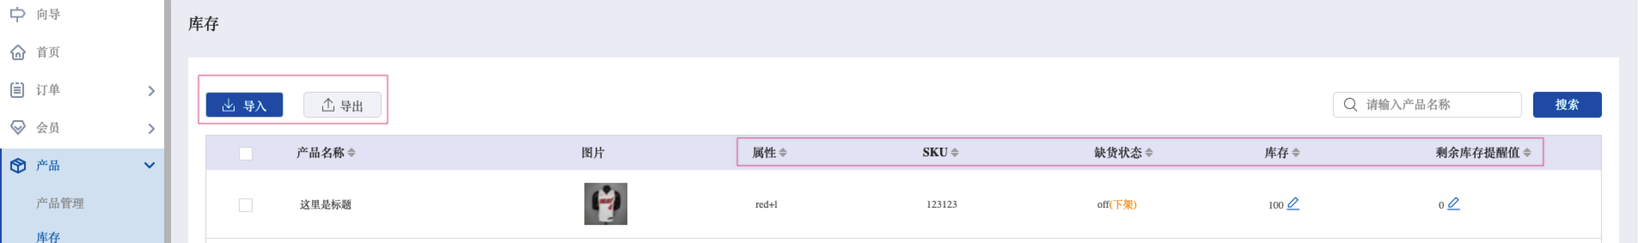Click the pencil icon next to reminder value 0
1638x243 pixels.
[1454, 204]
